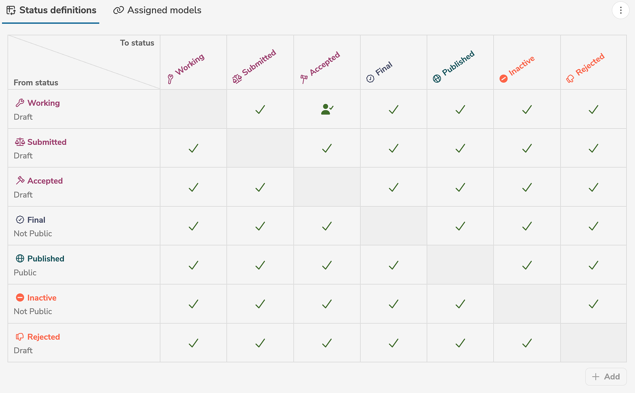Select the Status definitions tab
The image size is (635, 393).
pos(51,10)
